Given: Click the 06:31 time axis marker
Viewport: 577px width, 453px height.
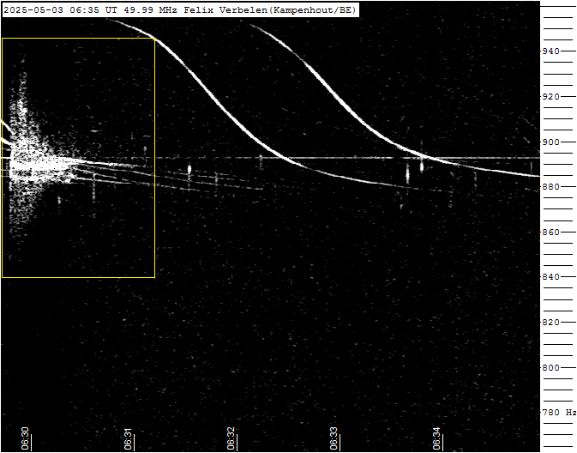Looking at the screenshot, I should tap(128, 438).
